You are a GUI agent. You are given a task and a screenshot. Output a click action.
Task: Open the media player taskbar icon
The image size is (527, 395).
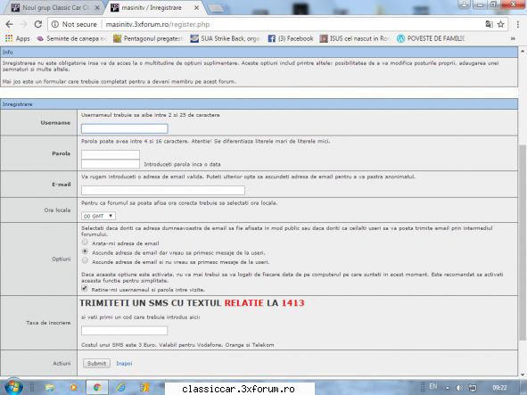[73, 388]
